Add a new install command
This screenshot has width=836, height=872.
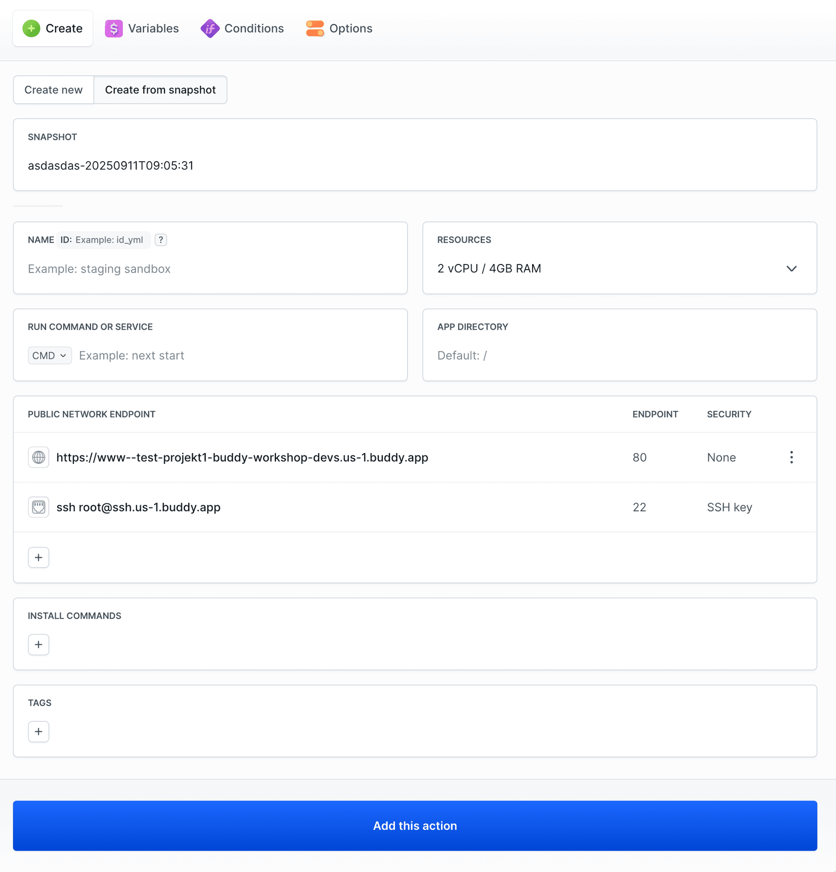click(39, 645)
